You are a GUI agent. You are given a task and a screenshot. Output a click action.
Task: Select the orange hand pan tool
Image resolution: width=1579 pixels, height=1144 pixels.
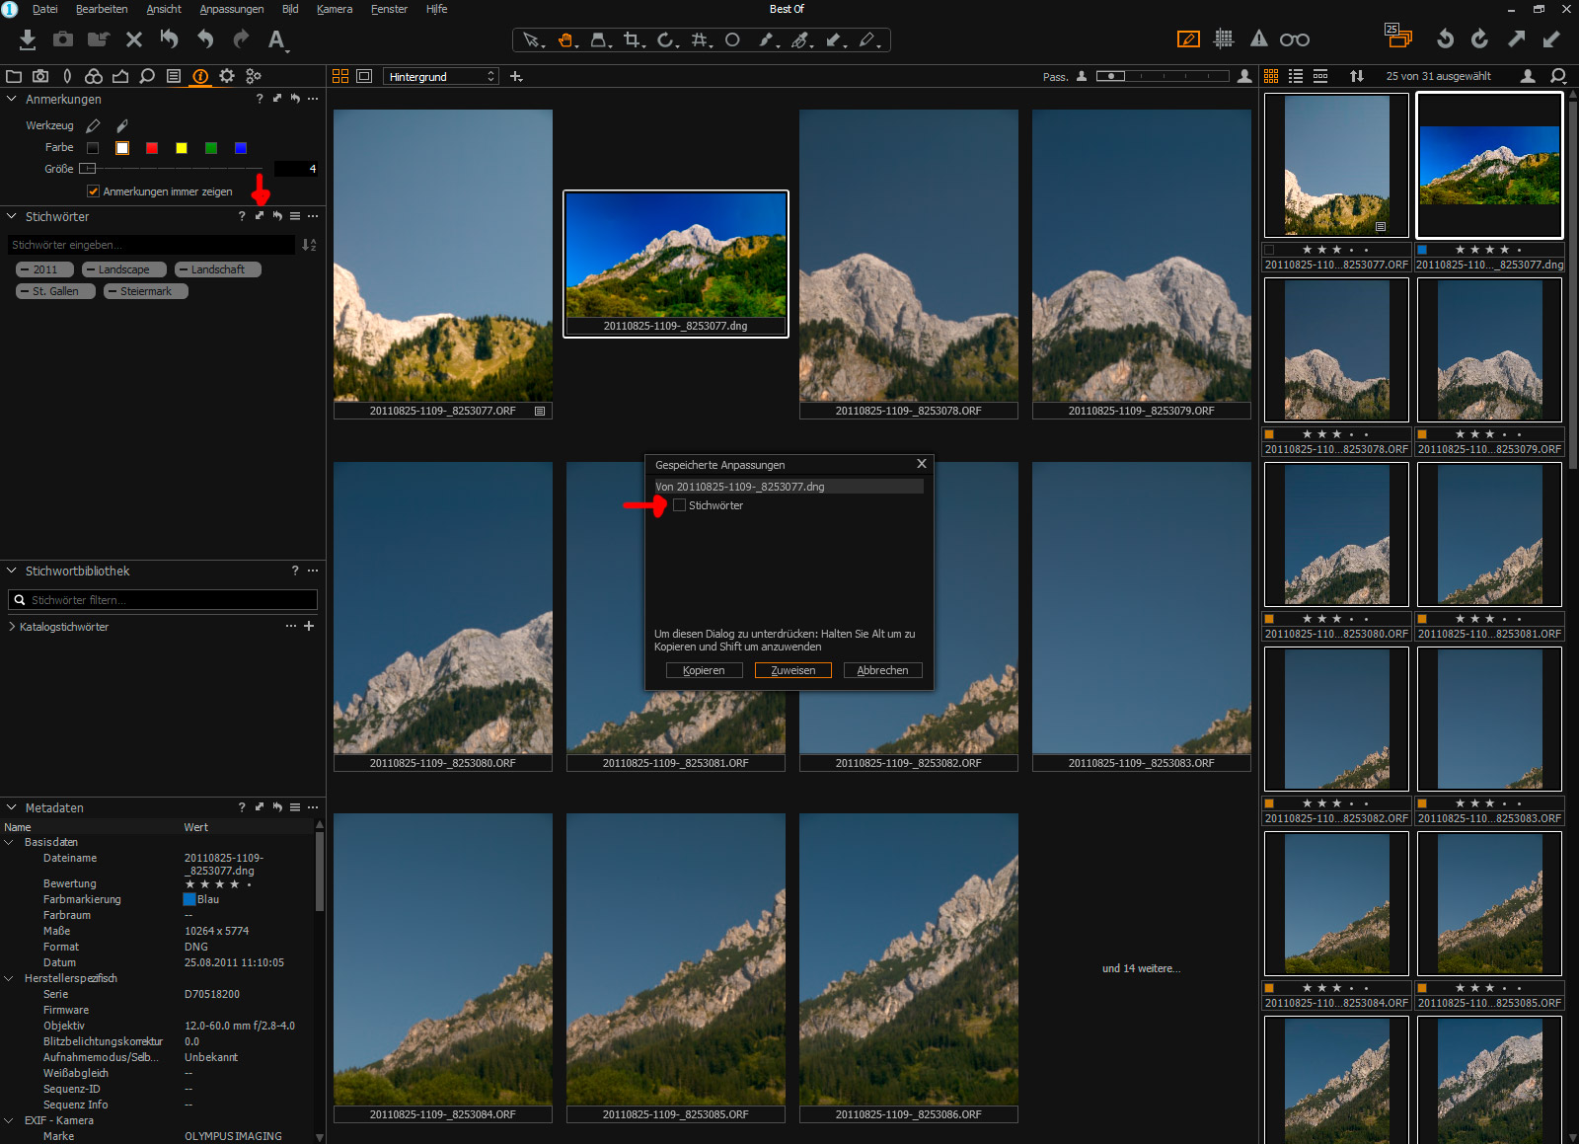point(566,40)
